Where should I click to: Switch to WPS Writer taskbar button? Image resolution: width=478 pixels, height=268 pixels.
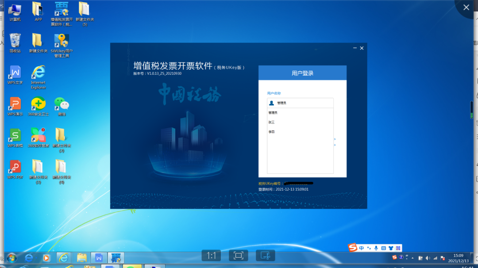coord(99,258)
